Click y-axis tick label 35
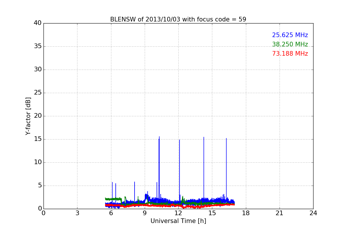Screen dimensions: 348x232 pyautogui.click(x=37, y=46)
